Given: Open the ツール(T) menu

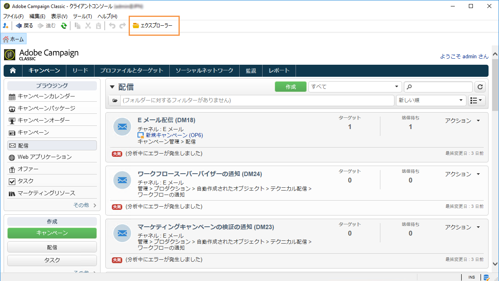Looking at the screenshot, I should click(x=82, y=16).
